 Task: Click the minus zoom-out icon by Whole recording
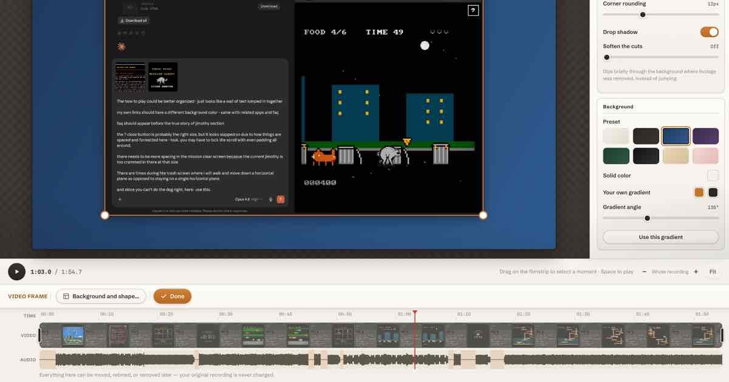tap(644, 272)
